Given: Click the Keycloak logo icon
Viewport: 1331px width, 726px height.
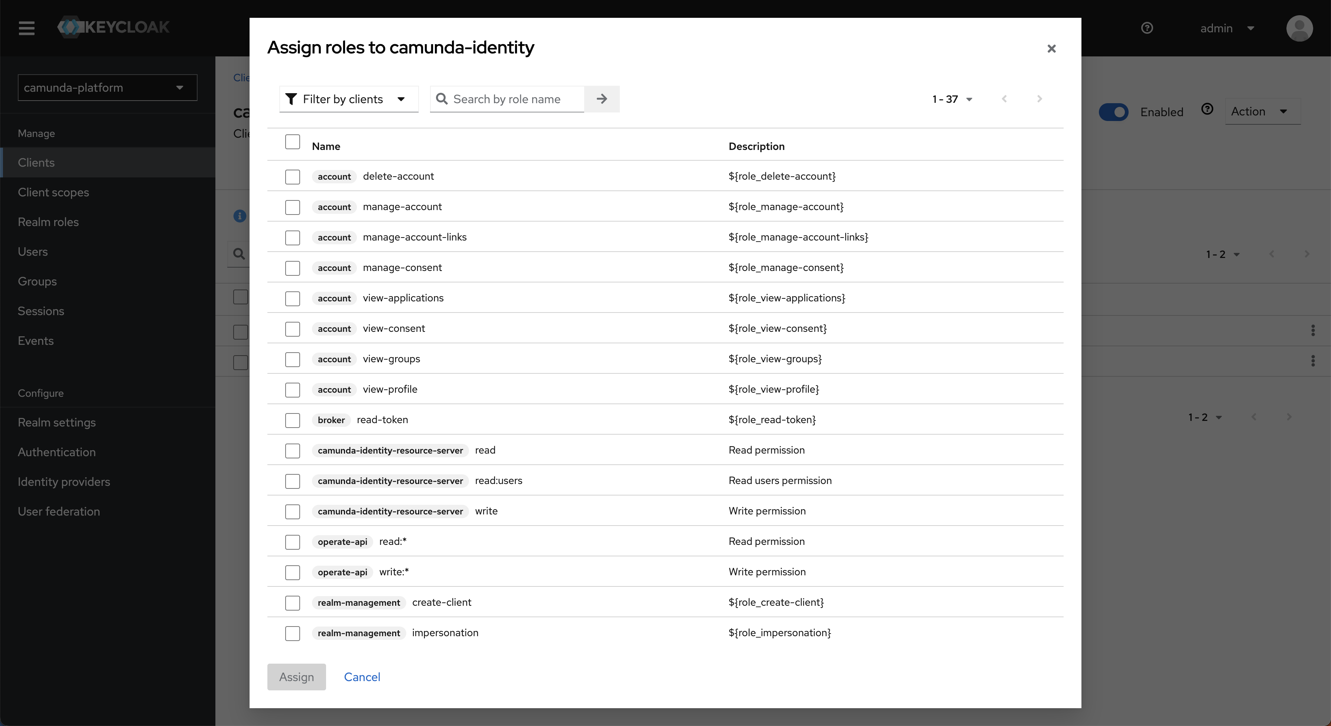Looking at the screenshot, I should tap(70, 27).
